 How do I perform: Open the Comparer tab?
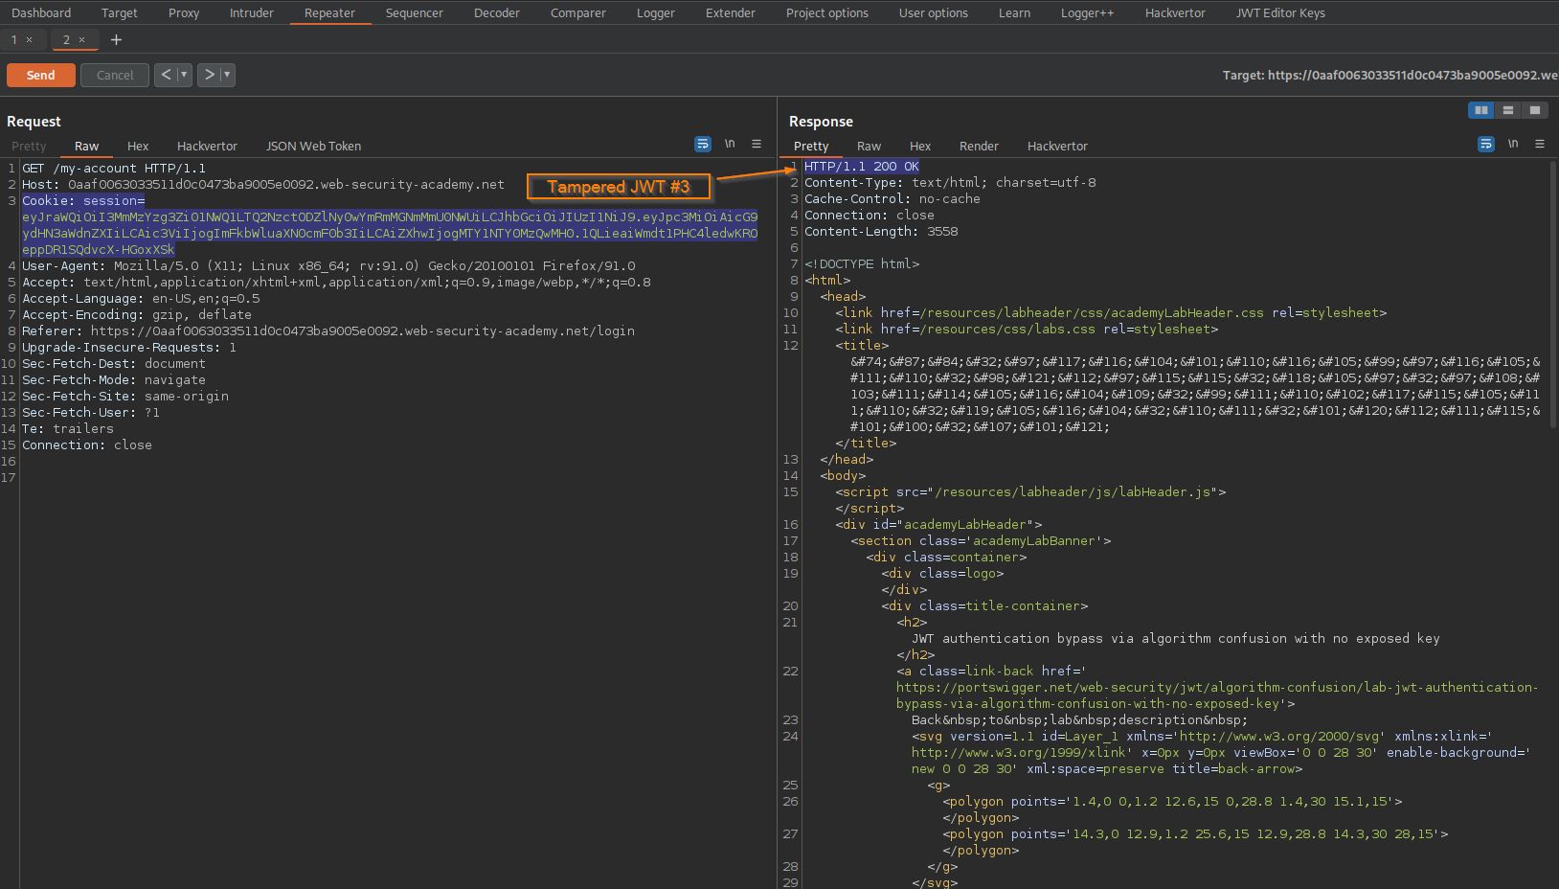click(x=578, y=12)
